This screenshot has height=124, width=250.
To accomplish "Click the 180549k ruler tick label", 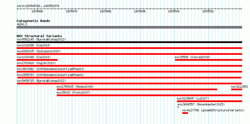I will (x=140, y=11).
